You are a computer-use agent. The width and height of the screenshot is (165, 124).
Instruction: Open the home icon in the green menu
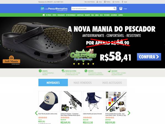pyautogui.click(x=44, y=15)
